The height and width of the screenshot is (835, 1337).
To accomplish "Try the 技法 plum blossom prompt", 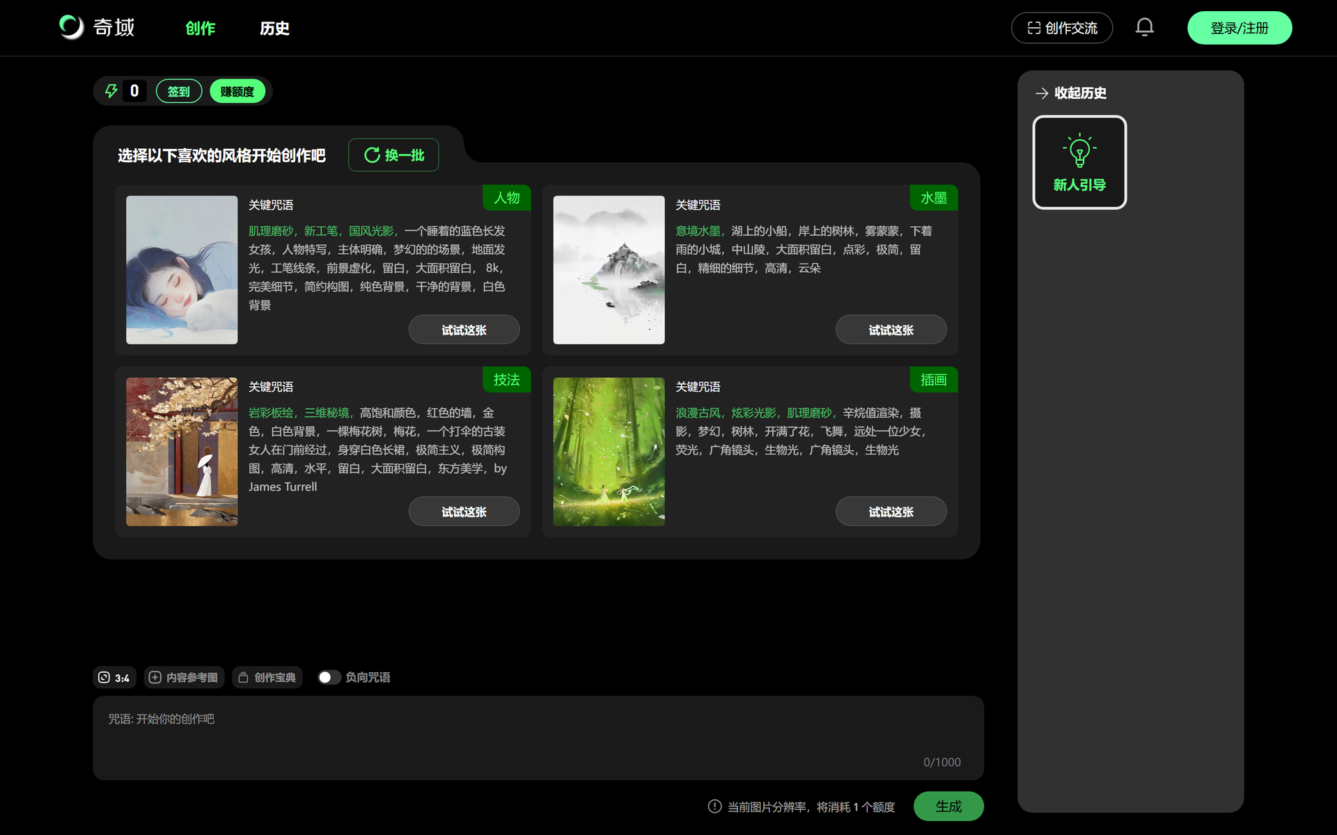I will click(464, 511).
